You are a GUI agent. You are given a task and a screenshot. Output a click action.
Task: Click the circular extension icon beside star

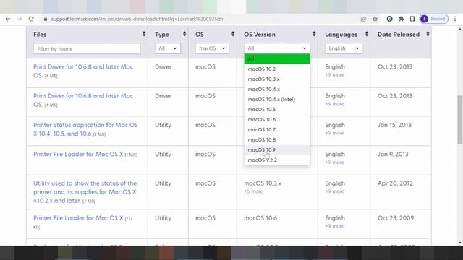(389, 19)
